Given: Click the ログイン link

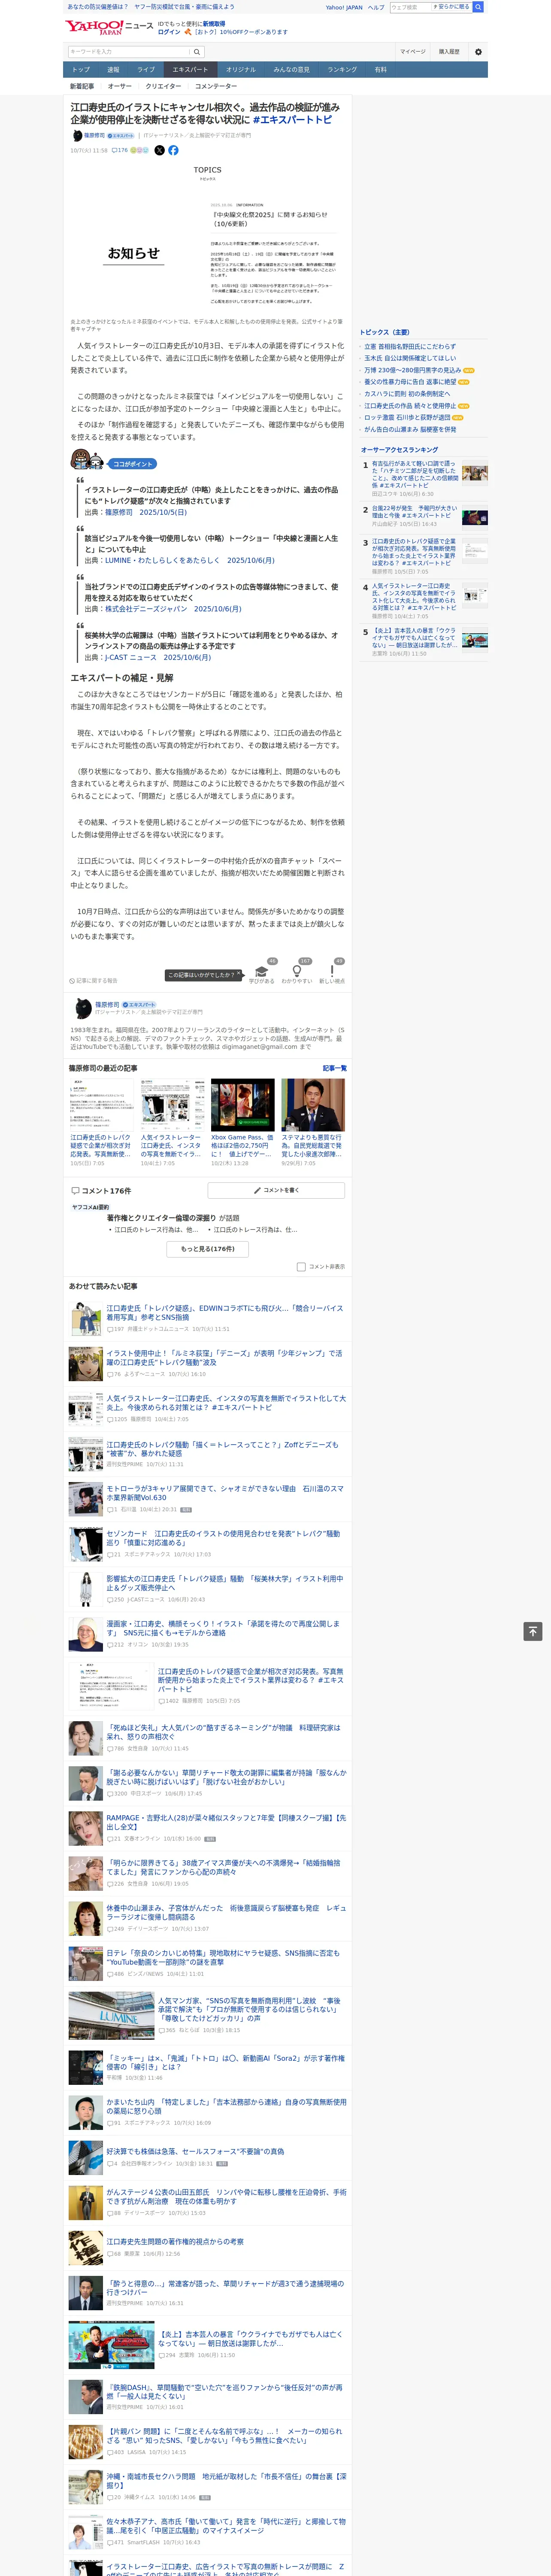Looking at the screenshot, I should coord(169,32).
